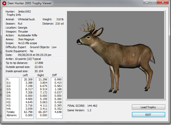
Task: Click the Game Version value 1.2
Action: (89, 110)
